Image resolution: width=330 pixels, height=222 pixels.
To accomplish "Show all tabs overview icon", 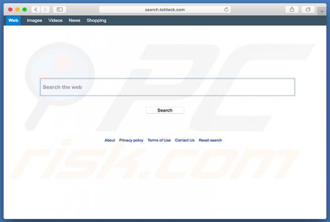I will click(308, 9).
